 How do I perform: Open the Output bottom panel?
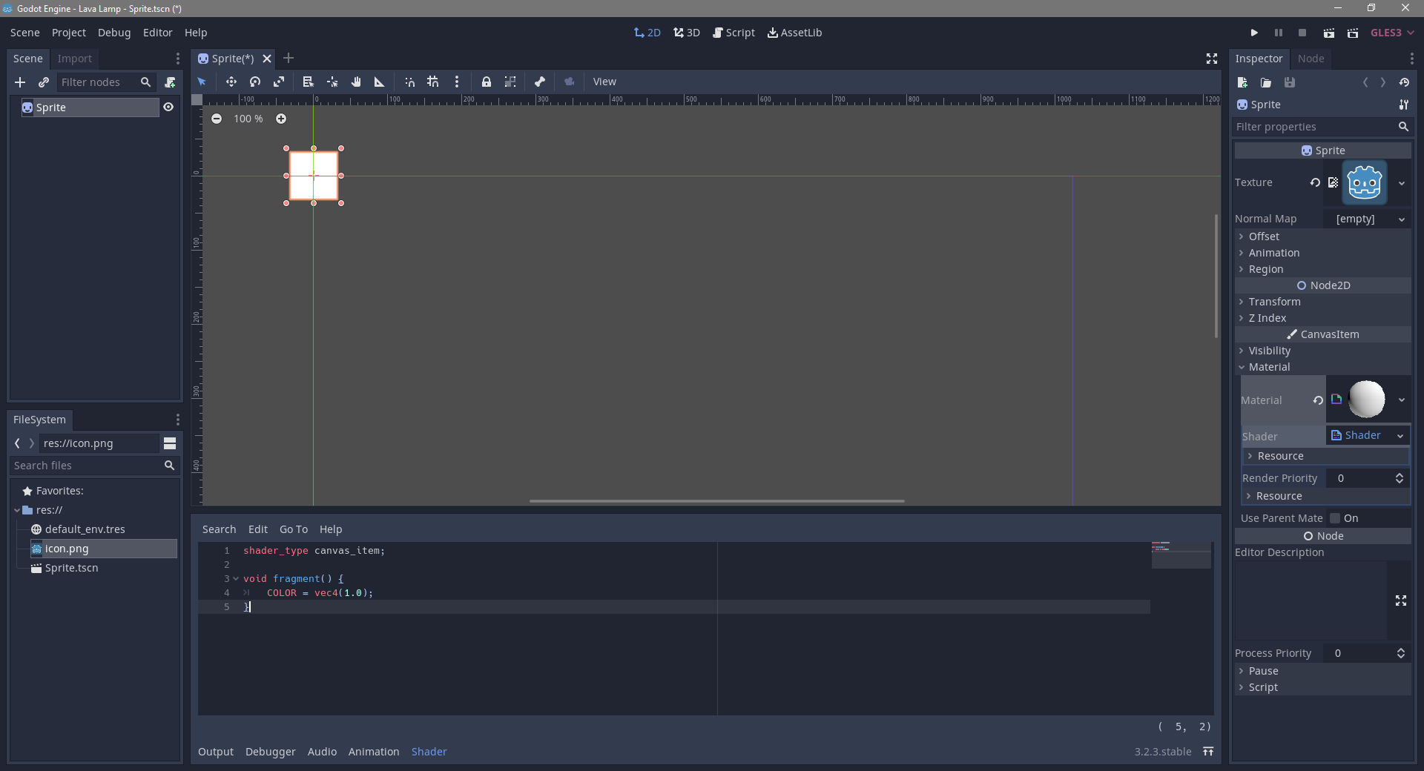(x=215, y=752)
